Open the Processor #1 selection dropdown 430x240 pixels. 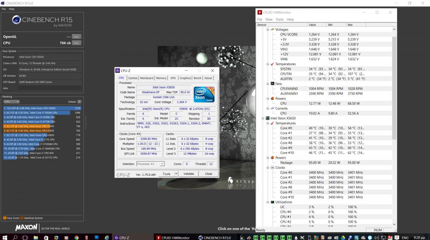click(150, 164)
